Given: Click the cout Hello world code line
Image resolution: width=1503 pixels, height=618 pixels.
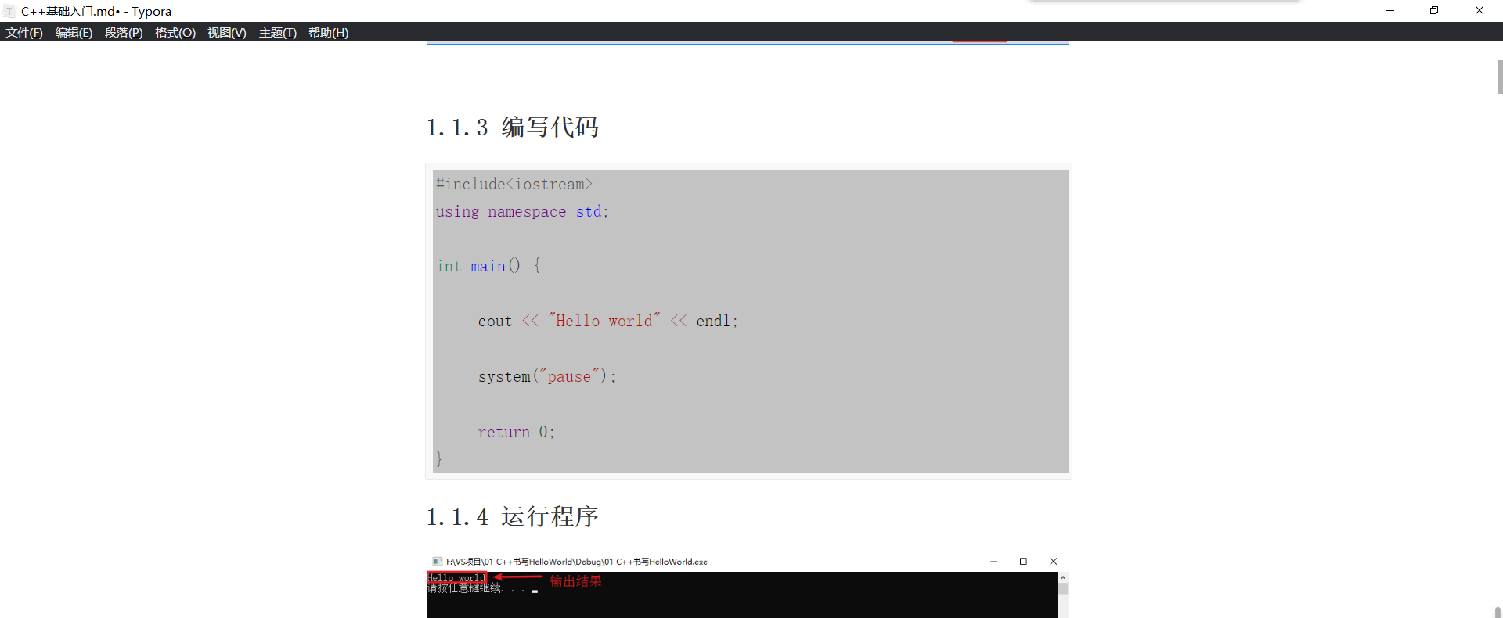Looking at the screenshot, I should click(607, 321).
